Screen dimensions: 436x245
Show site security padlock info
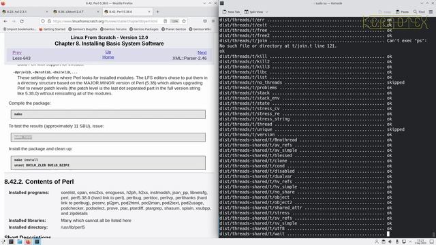(x=49, y=21)
